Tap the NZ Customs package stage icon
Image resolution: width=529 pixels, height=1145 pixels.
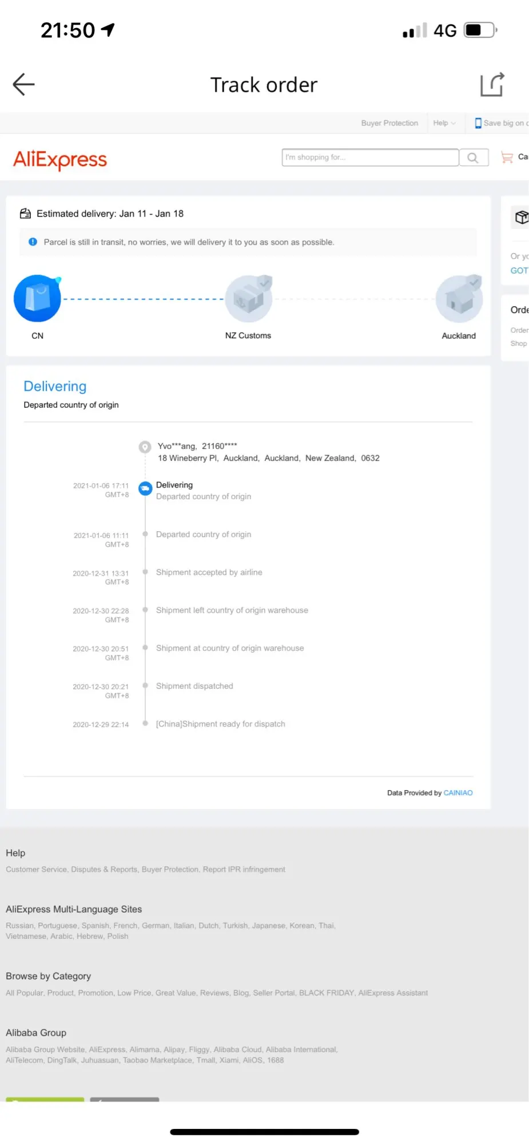tap(248, 298)
